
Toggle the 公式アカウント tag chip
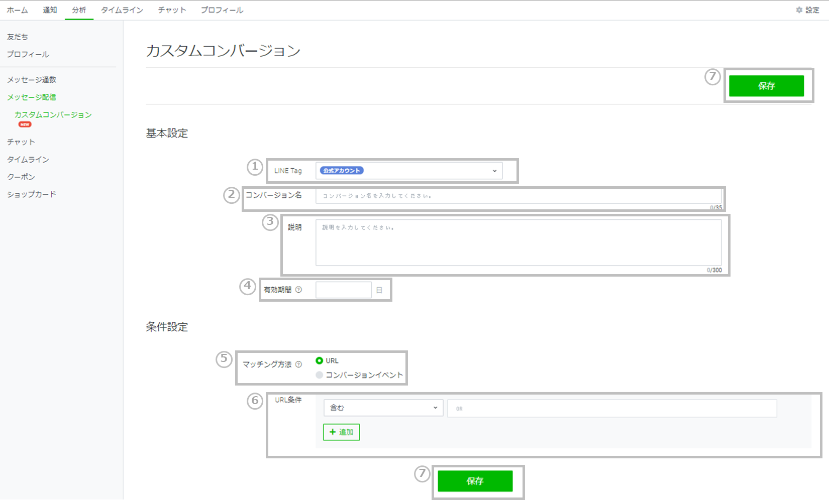tap(341, 170)
